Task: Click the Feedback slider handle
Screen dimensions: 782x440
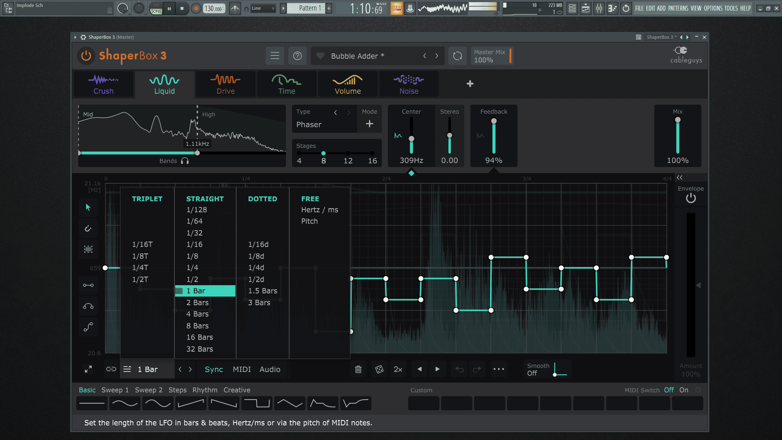Action: (494, 121)
